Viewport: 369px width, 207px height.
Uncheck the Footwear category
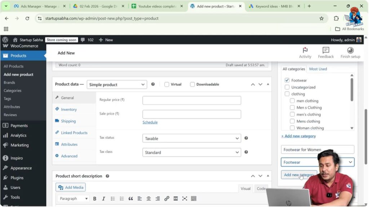(x=286, y=80)
